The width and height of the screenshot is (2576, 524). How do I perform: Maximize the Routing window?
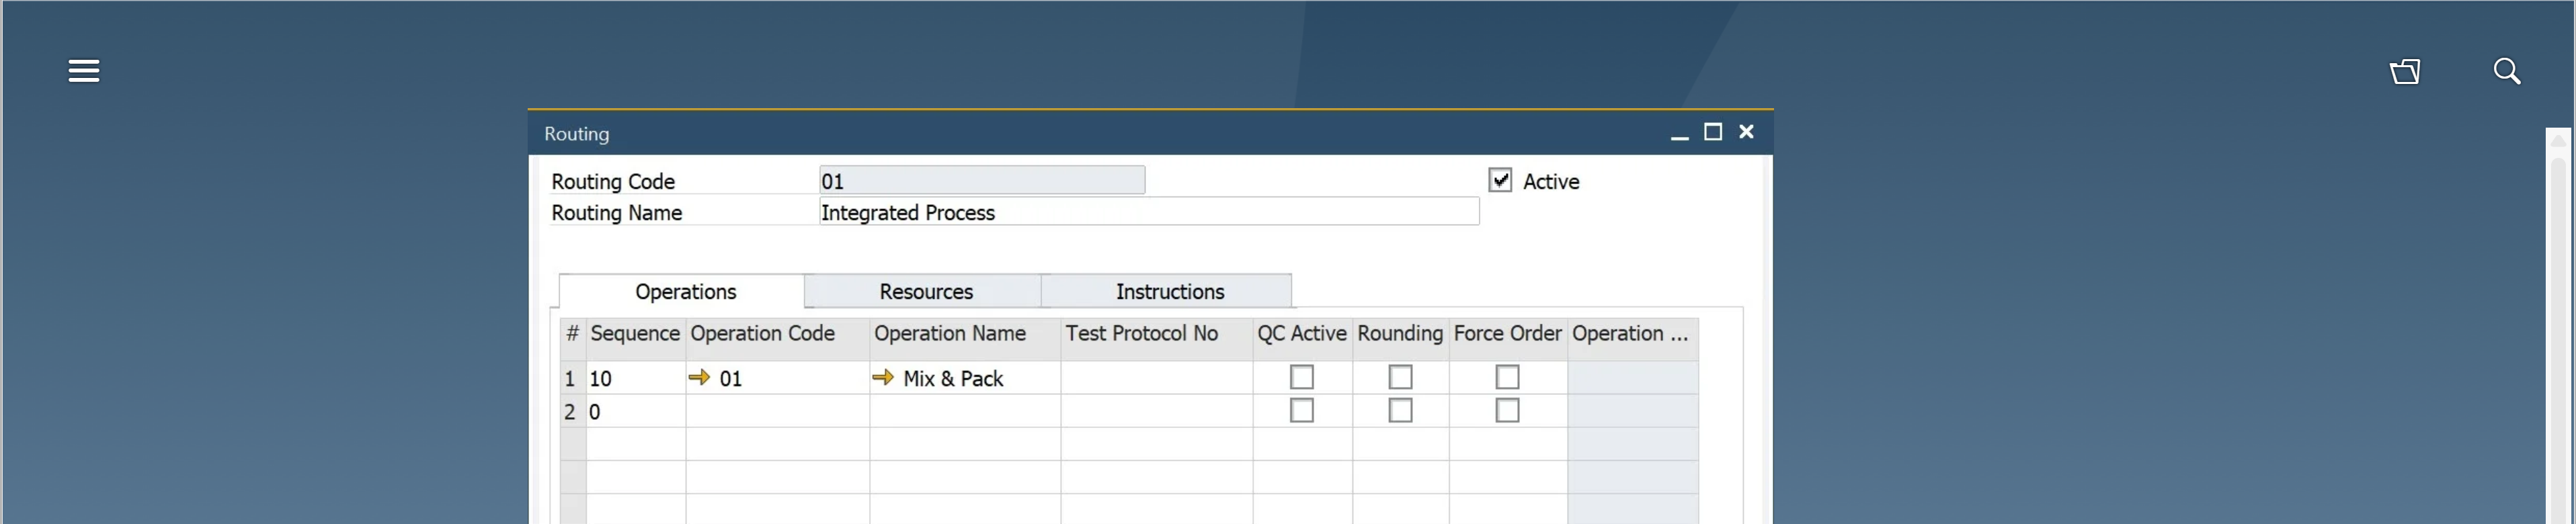(1713, 132)
